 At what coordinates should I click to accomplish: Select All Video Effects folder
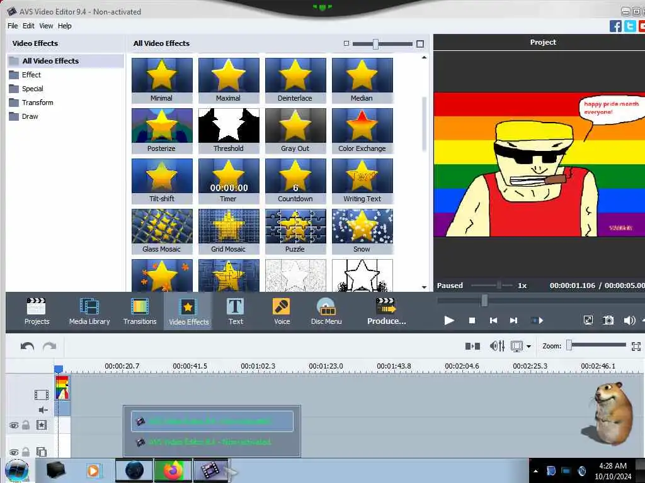[x=66, y=61]
